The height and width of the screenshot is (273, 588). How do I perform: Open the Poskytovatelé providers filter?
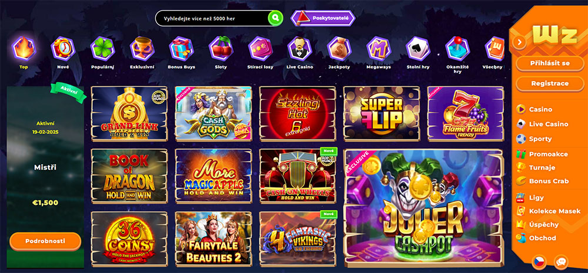322,18
